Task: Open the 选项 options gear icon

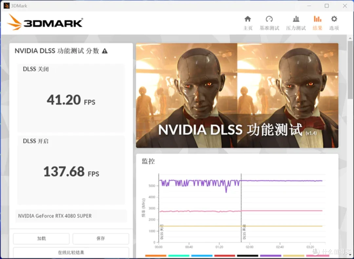Action: (x=334, y=19)
